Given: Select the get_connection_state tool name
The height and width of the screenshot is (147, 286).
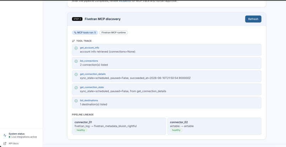Looking at the screenshot, I should point(92,87).
